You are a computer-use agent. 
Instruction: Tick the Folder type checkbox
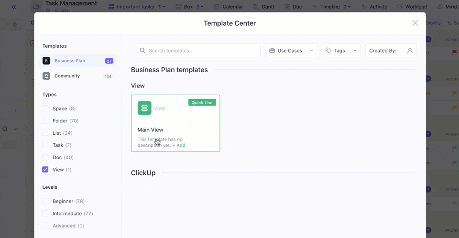click(45, 121)
